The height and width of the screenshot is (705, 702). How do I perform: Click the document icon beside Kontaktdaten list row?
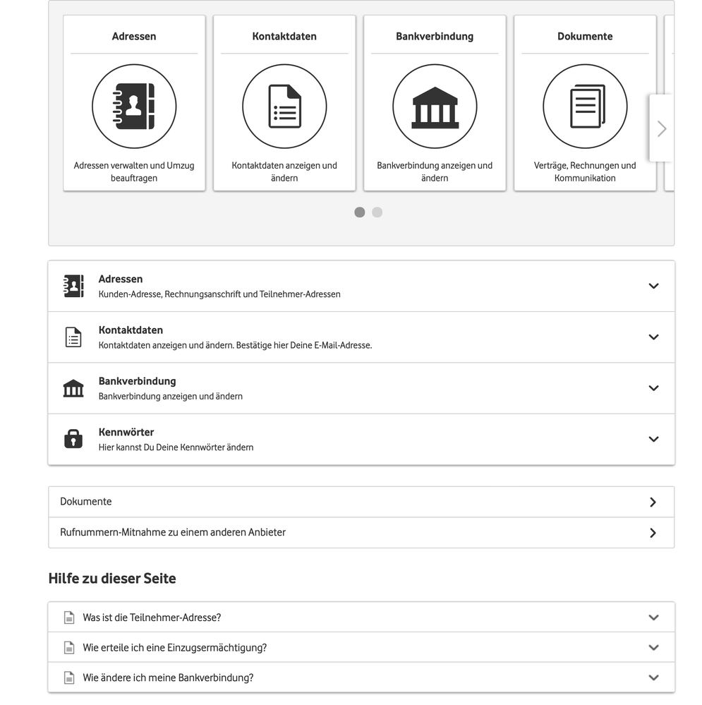coord(73,337)
